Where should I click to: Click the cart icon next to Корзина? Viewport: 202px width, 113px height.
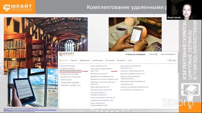[x=156, y=54]
